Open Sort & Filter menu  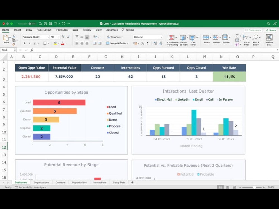(x=247, y=40)
